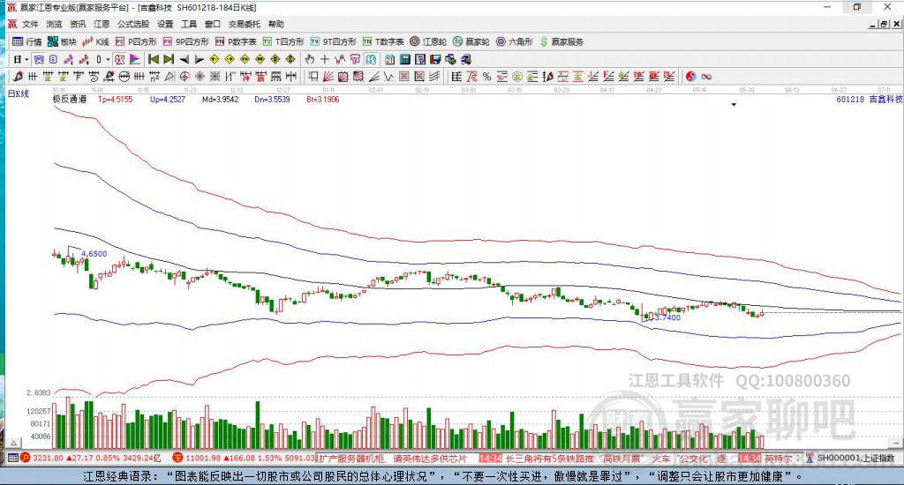Click the red floppy disk save icon

tap(435, 59)
